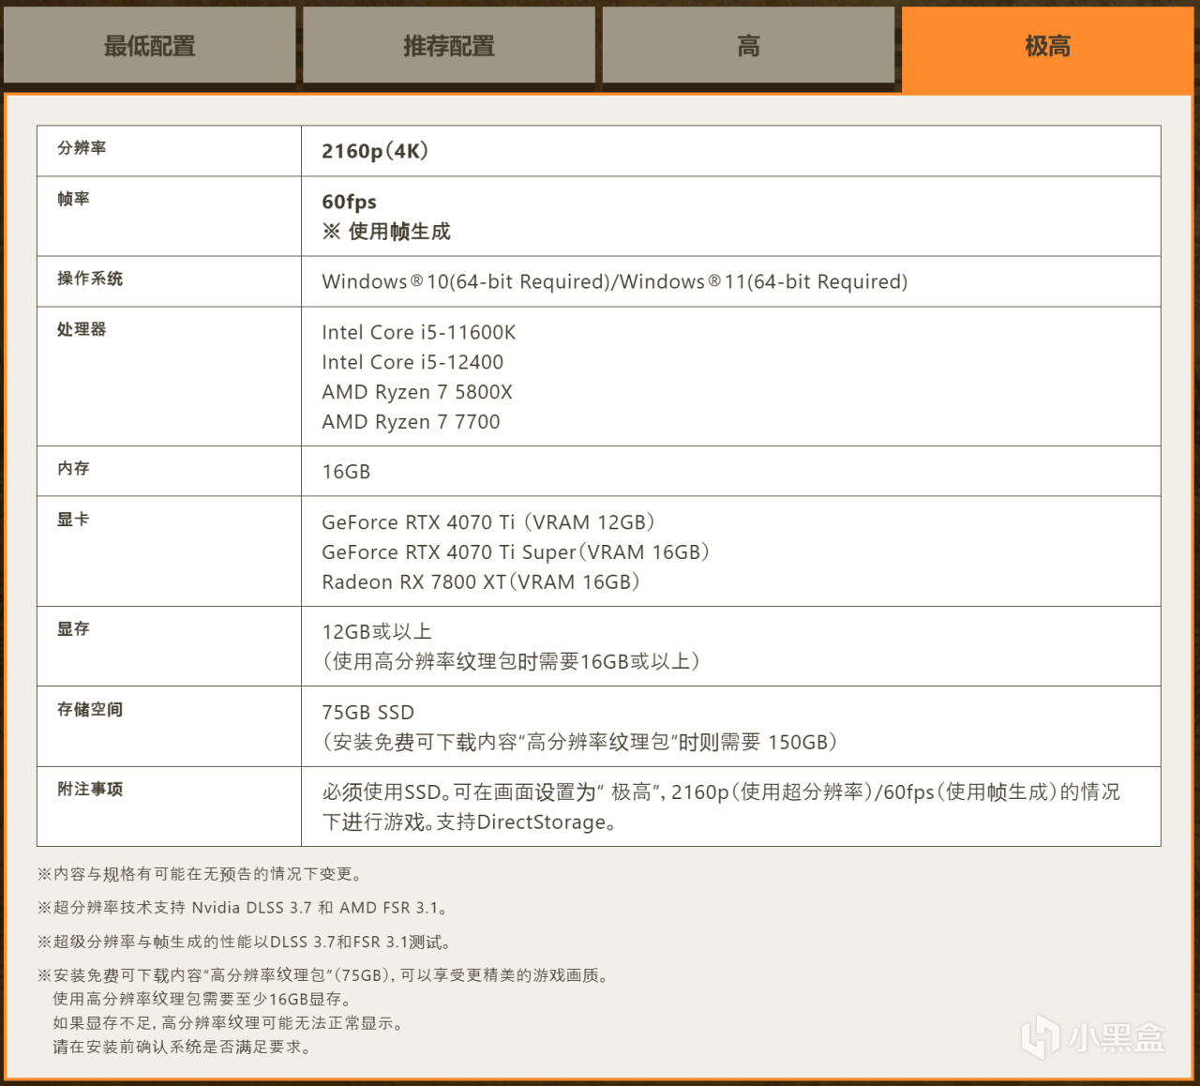Select the Intel Core i5-11600K entry

419,332
